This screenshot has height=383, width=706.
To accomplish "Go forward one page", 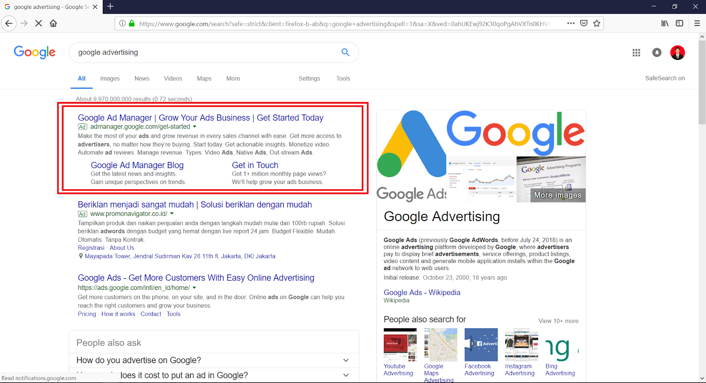I will coord(24,23).
